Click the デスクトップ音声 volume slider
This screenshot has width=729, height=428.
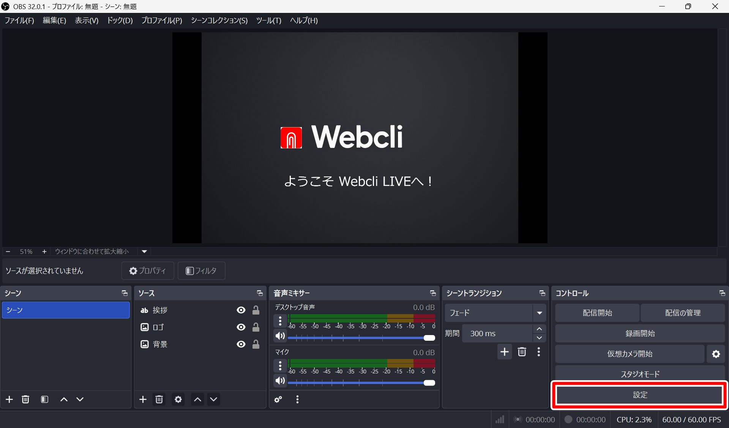click(361, 338)
